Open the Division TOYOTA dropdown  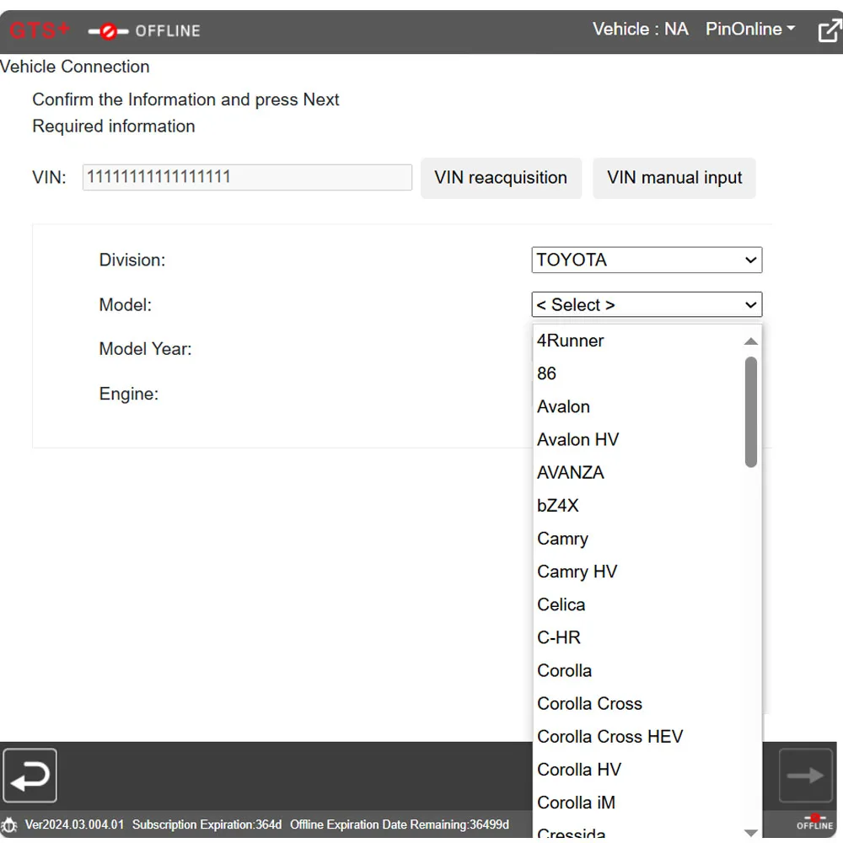[647, 260]
